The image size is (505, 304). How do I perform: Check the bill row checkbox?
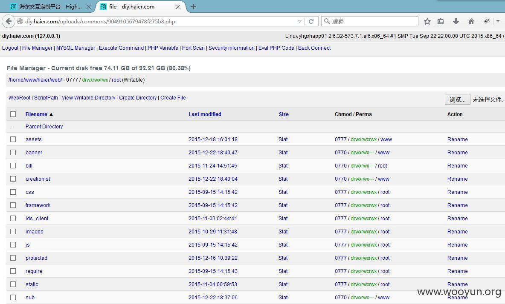click(x=13, y=166)
